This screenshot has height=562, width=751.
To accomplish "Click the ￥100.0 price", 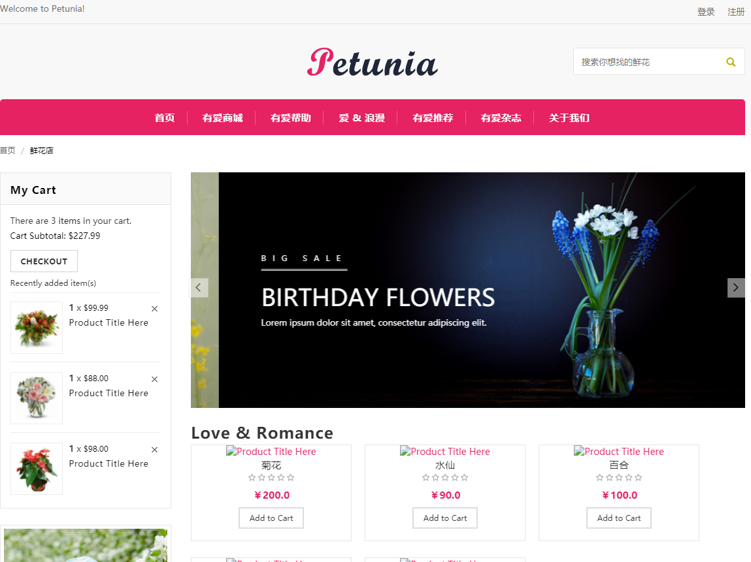I will click(x=619, y=495).
